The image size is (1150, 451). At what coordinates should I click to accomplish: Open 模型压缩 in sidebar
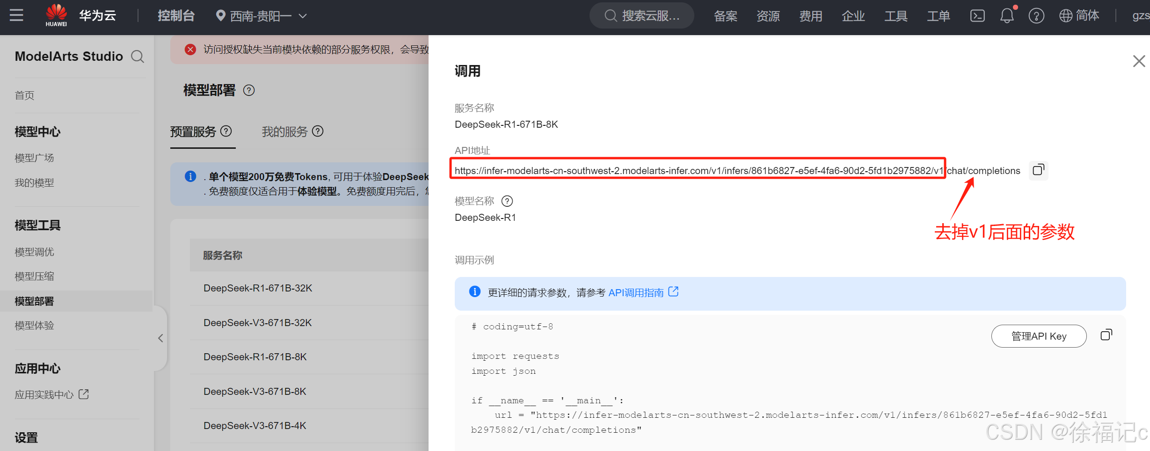click(x=34, y=276)
